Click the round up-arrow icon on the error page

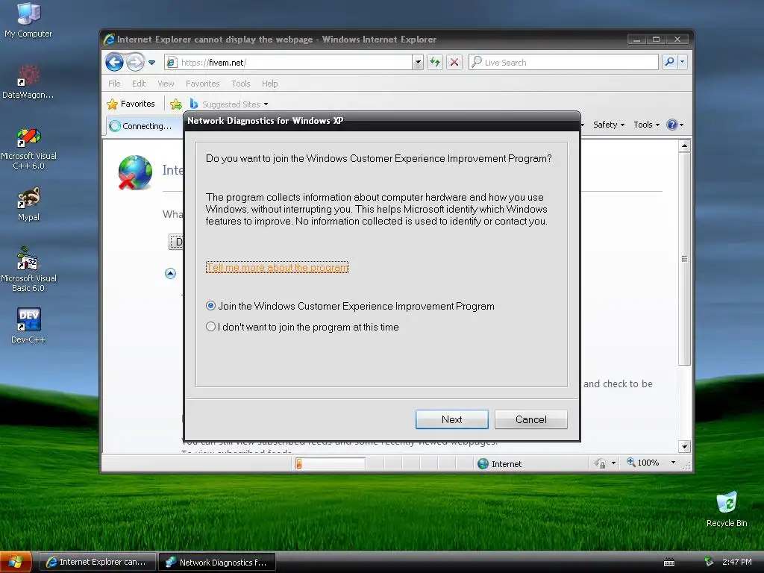point(170,273)
